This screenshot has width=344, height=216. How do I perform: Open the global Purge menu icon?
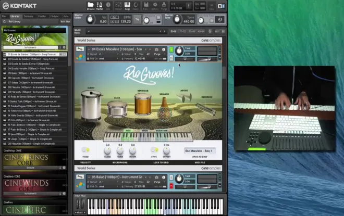[164, 6]
